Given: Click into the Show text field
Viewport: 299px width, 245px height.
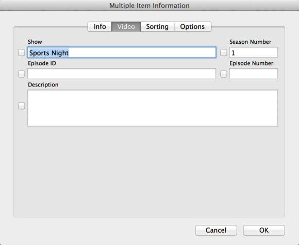Looking at the screenshot, I should [x=122, y=52].
